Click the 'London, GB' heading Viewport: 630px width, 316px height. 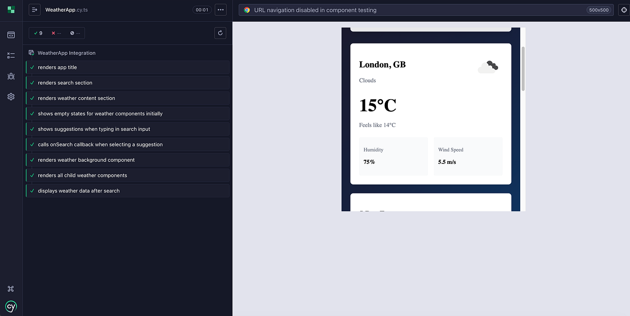point(382,65)
